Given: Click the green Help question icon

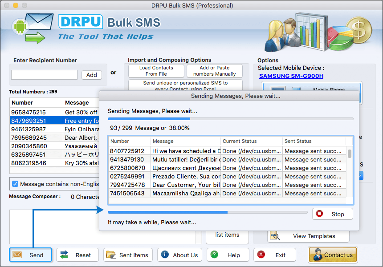Looking at the screenshot, I should point(215,255).
